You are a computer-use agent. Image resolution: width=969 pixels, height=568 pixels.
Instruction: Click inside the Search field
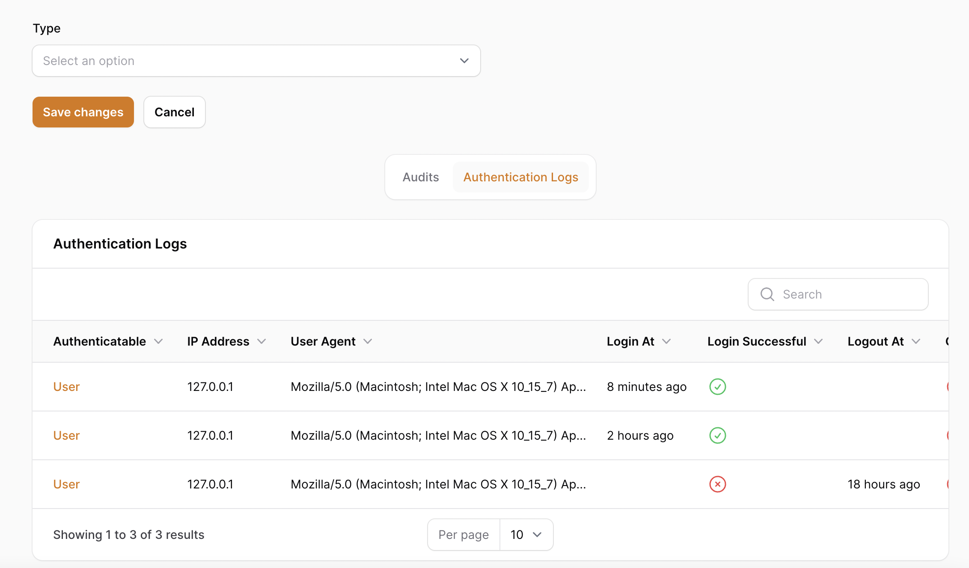[x=839, y=294]
